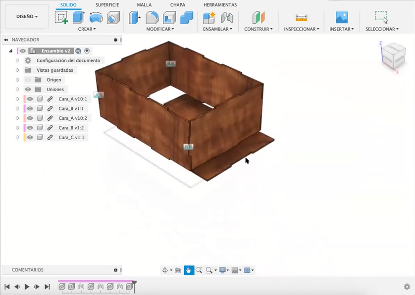This screenshot has height=295, width=415.
Task: Click the ViewCube in the viewport
Action: click(x=394, y=56)
